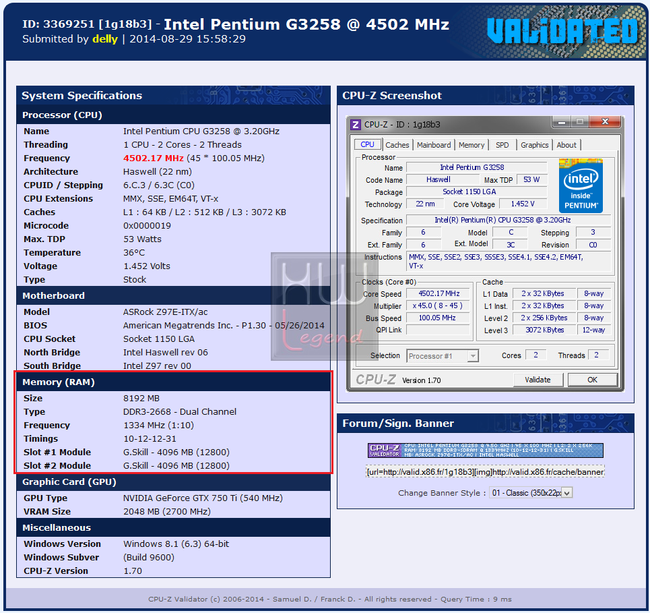Select the Graphics tab
Image resolution: width=650 pixels, height=613 pixels.
534,145
